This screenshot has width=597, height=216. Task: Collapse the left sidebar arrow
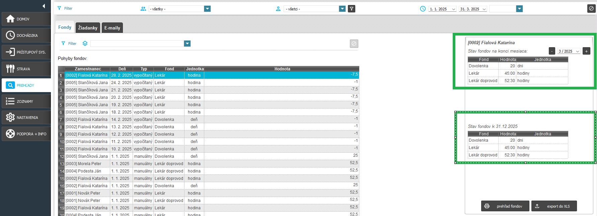[x=44, y=6]
